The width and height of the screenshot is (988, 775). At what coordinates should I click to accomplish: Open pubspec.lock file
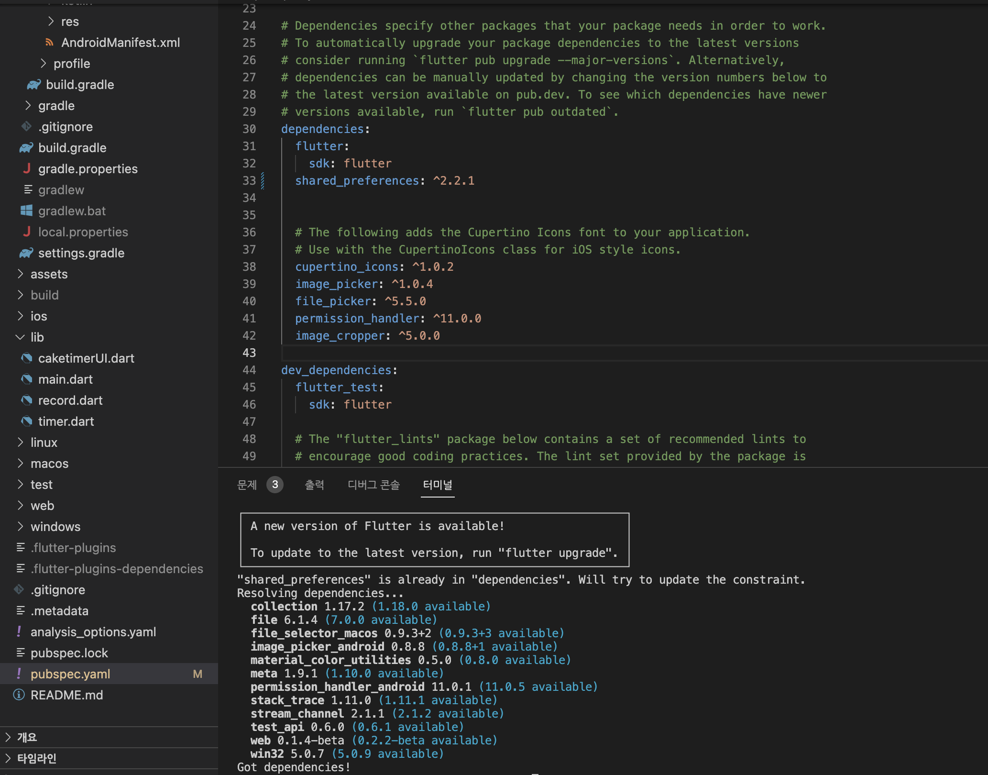point(69,653)
